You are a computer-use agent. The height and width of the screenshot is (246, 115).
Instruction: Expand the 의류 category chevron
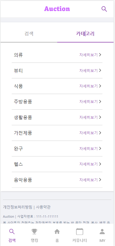100,55
